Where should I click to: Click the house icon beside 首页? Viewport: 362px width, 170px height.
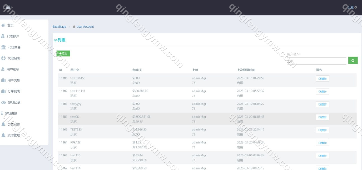point(3,25)
